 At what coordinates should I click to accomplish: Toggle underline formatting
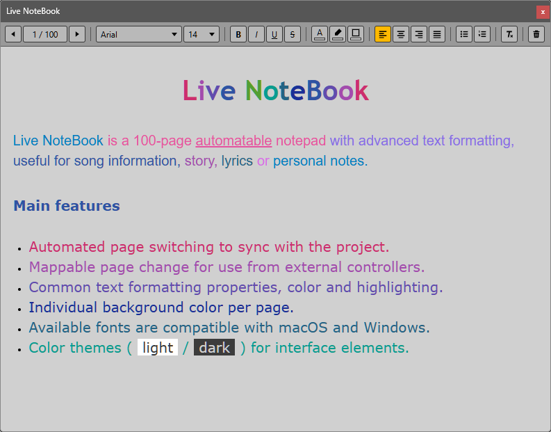click(x=274, y=35)
